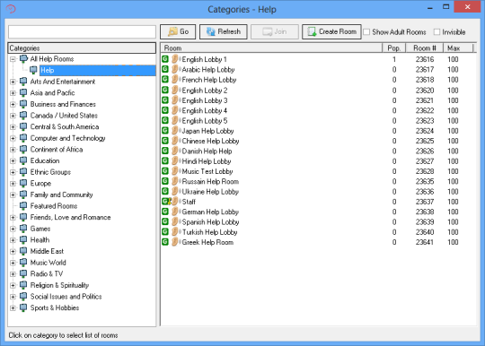Click the Go button

pos(178,31)
